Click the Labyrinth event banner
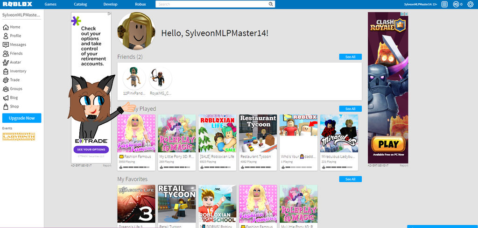 tap(19, 136)
